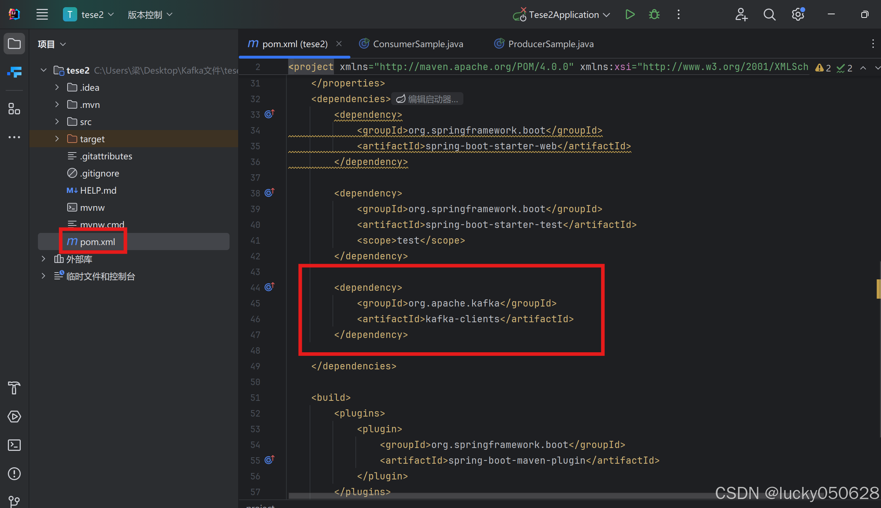
Task: Start debugging with the bug icon
Action: (654, 15)
